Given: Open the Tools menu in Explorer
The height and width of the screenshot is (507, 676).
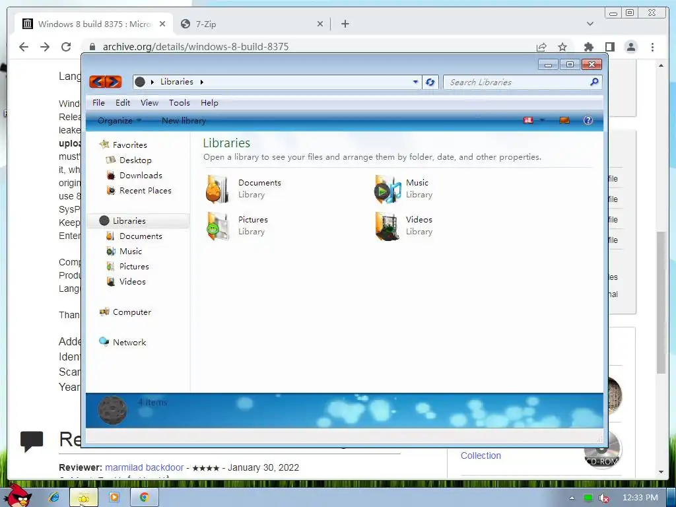Looking at the screenshot, I should (x=180, y=102).
